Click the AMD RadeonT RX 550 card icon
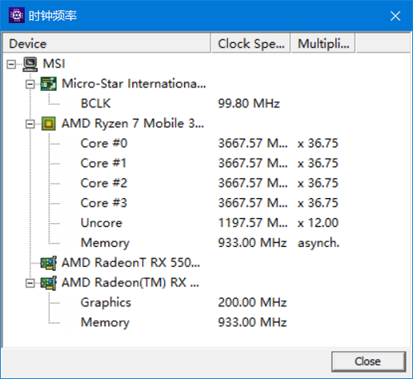The width and height of the screenshot is (413, 379). pos(49,263)
